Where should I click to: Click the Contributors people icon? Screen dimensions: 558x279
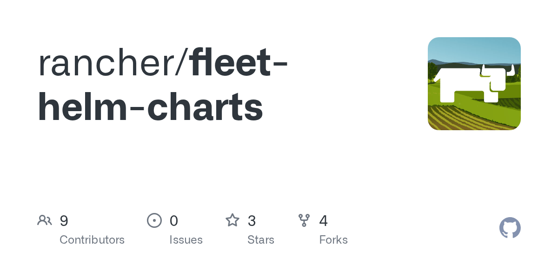(45, 220)
